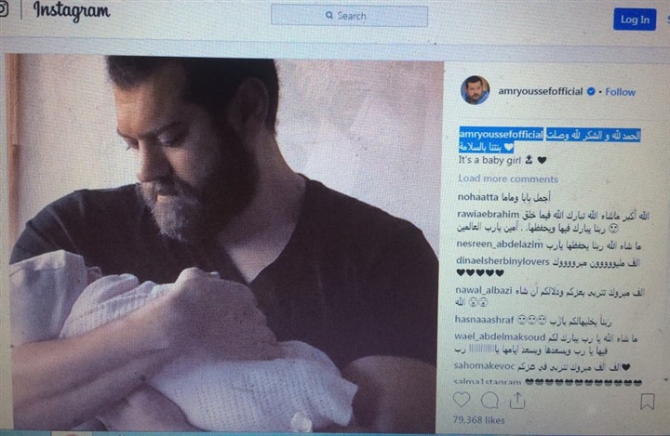Image resolution: width=670 pixels, height=436 pixels.
Task: Click the search magnifier icon
Action: pos(329,16)
